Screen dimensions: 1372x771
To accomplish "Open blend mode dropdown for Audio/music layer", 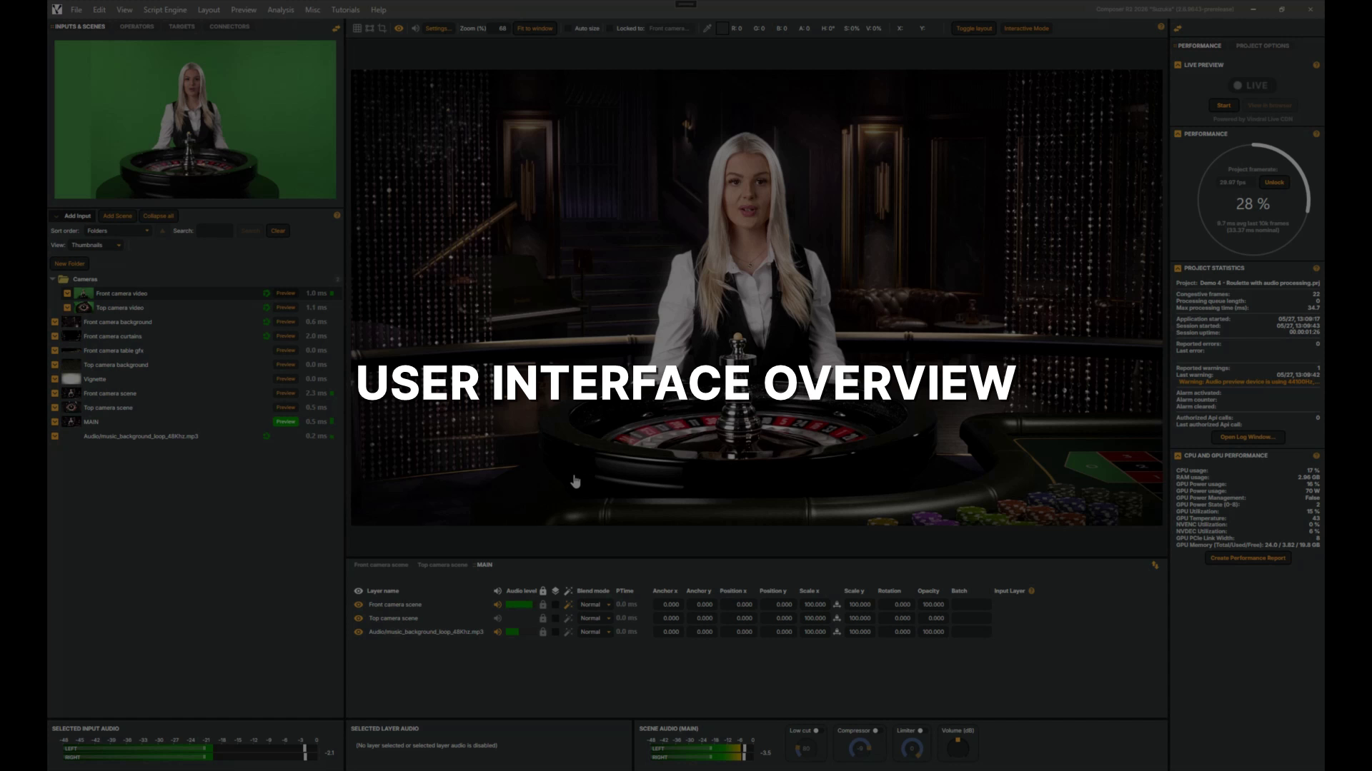I will coord(595,632).
